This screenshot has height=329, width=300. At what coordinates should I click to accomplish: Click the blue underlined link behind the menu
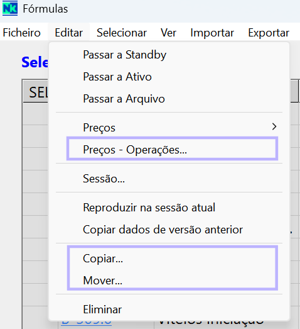point(86,323)
